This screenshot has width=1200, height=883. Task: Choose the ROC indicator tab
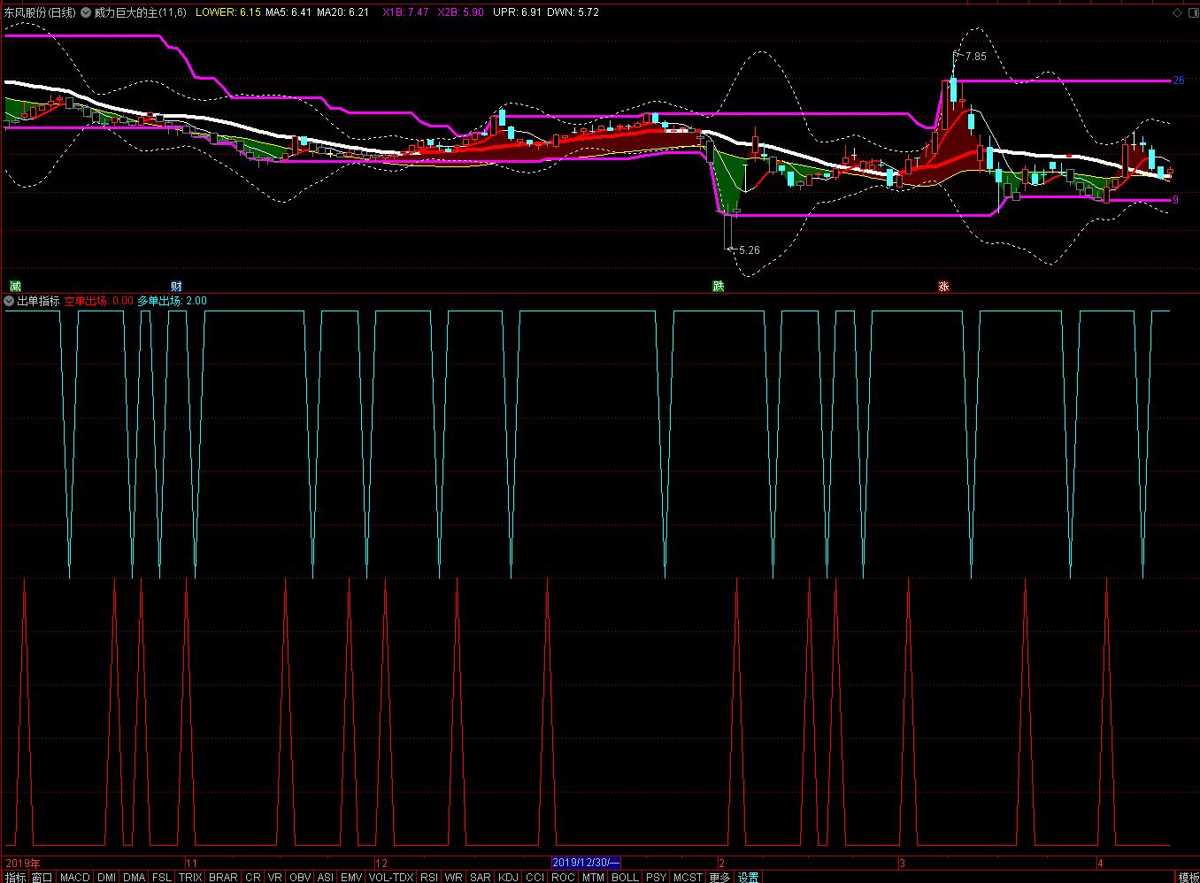pyautogui.click(x=563, y=877)
